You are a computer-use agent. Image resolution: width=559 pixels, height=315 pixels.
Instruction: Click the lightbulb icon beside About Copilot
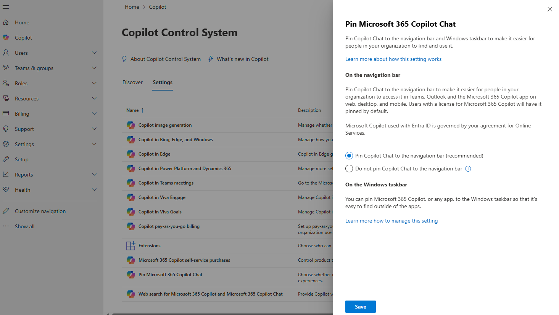click(x=124, y=59)
